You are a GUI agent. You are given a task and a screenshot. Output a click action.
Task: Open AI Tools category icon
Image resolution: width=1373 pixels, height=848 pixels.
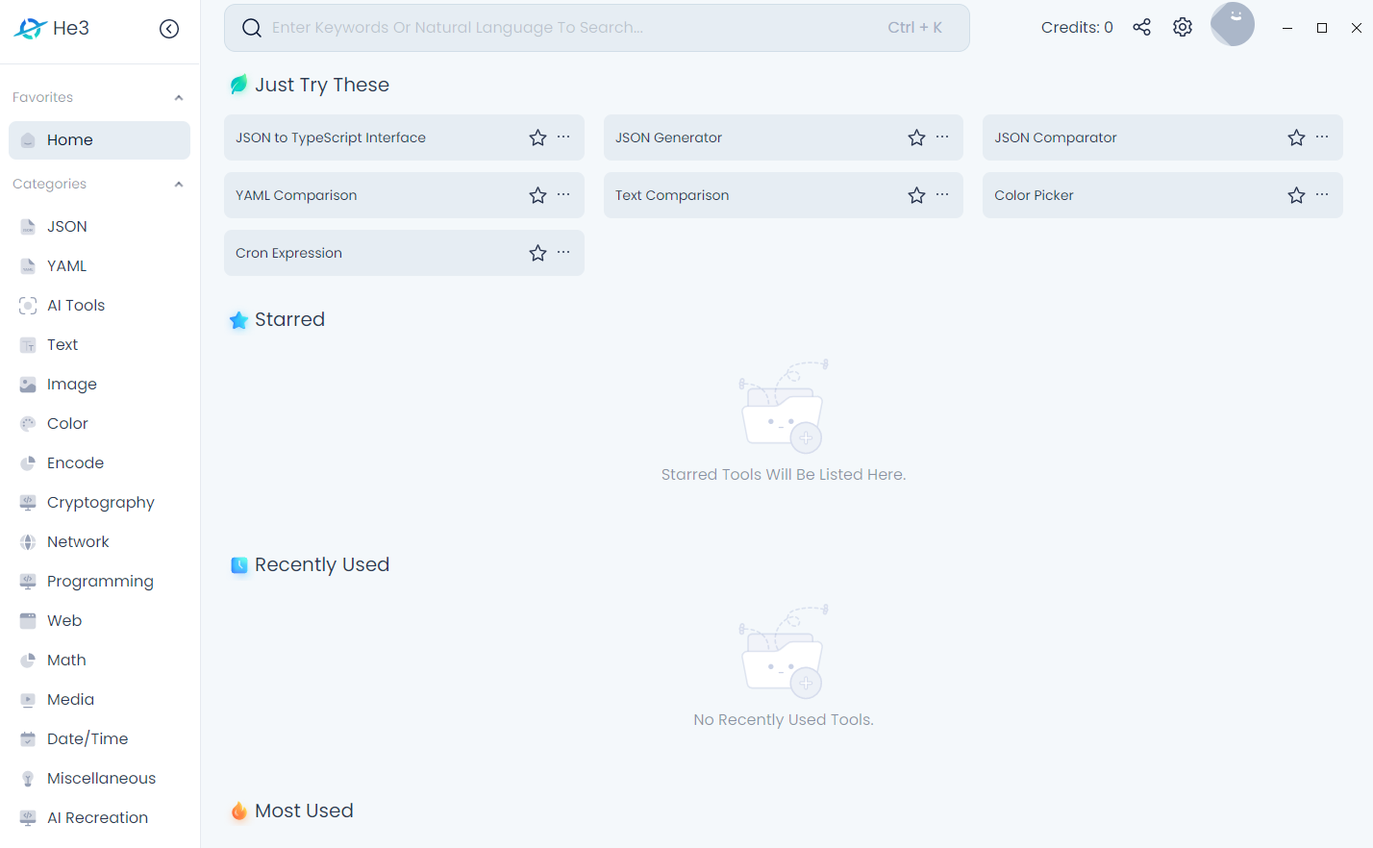coord(28,306)
